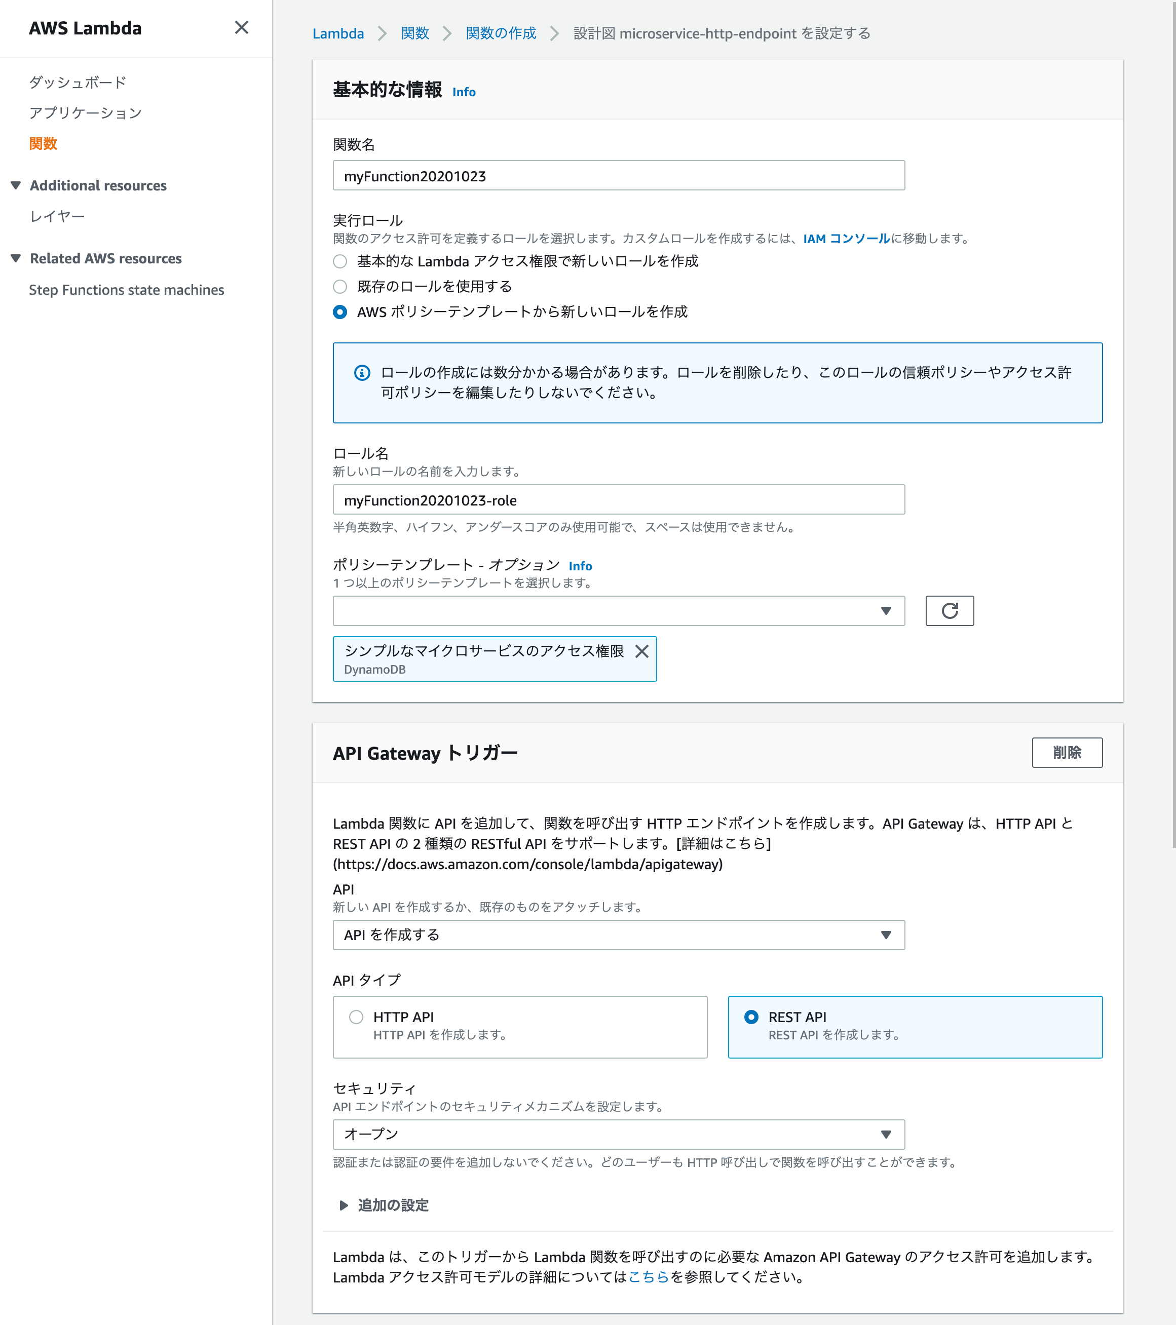The height and width of the screenshot is (1325, 1176).
Task: Click the Additional resources heading text
Action: point(98,185)
